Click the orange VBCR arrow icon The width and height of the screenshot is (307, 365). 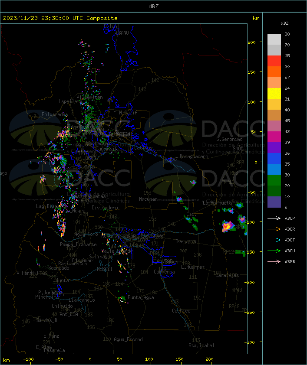click(x=274, y=229)
